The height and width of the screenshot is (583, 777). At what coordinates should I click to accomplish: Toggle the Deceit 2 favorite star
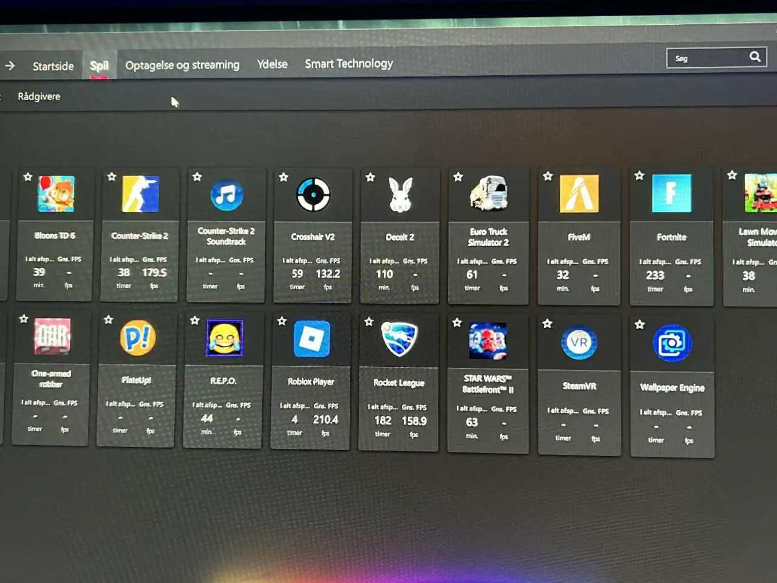click(370, 177)
